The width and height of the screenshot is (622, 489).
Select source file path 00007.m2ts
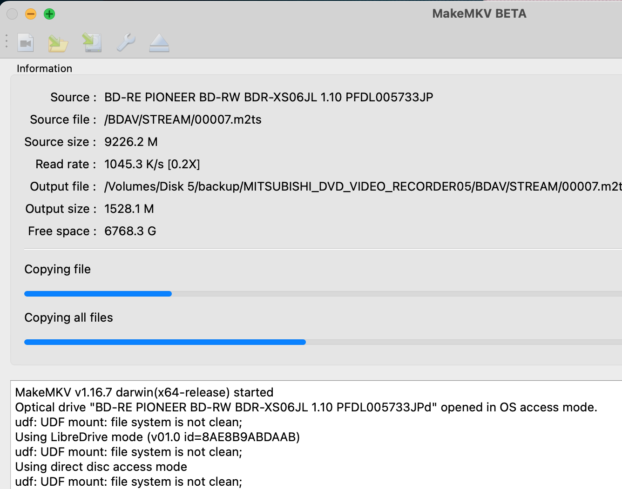click(183, 119)
